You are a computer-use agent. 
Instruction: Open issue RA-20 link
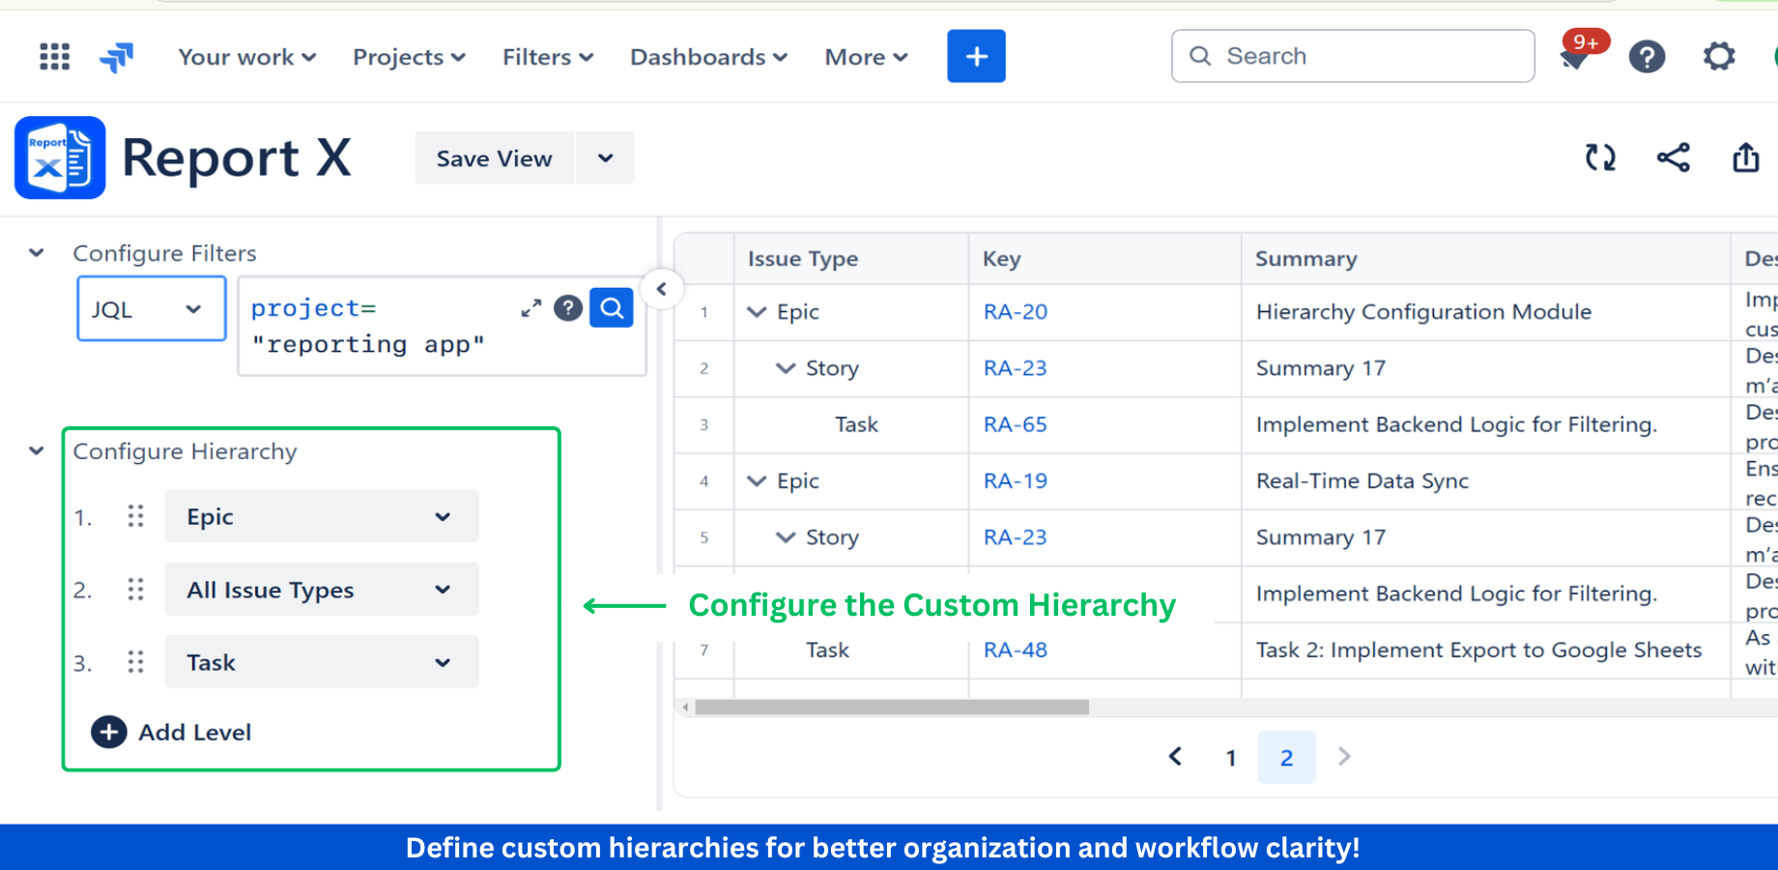coord(1016,311)
